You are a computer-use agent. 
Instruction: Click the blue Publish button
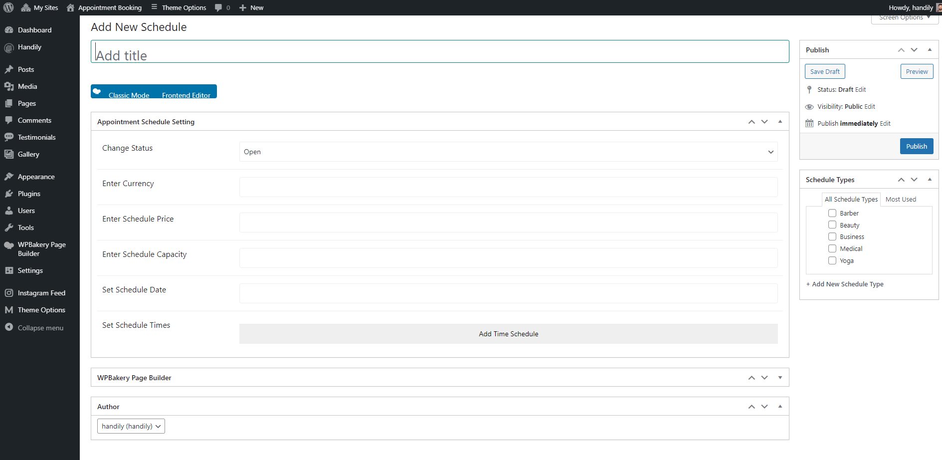tap(916, 146)
